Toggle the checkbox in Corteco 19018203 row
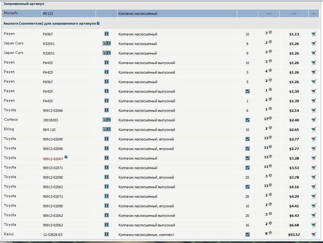Viewport: 323px width, 243px height. [x=247, y=120]
